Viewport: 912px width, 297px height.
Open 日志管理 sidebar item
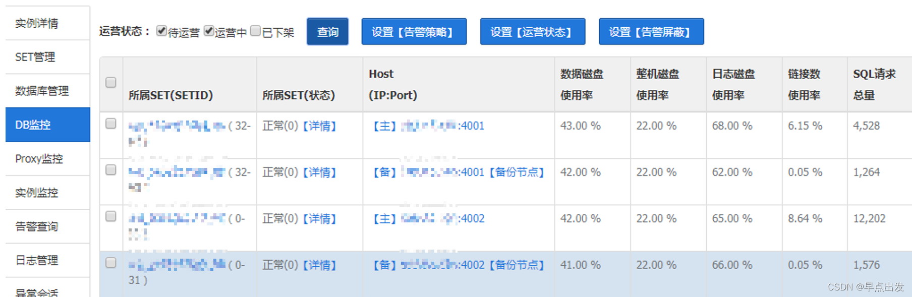[47, 260]
